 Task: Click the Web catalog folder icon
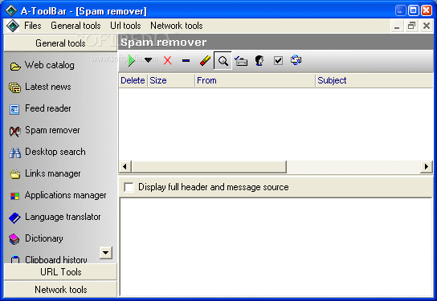pos(15,67)
